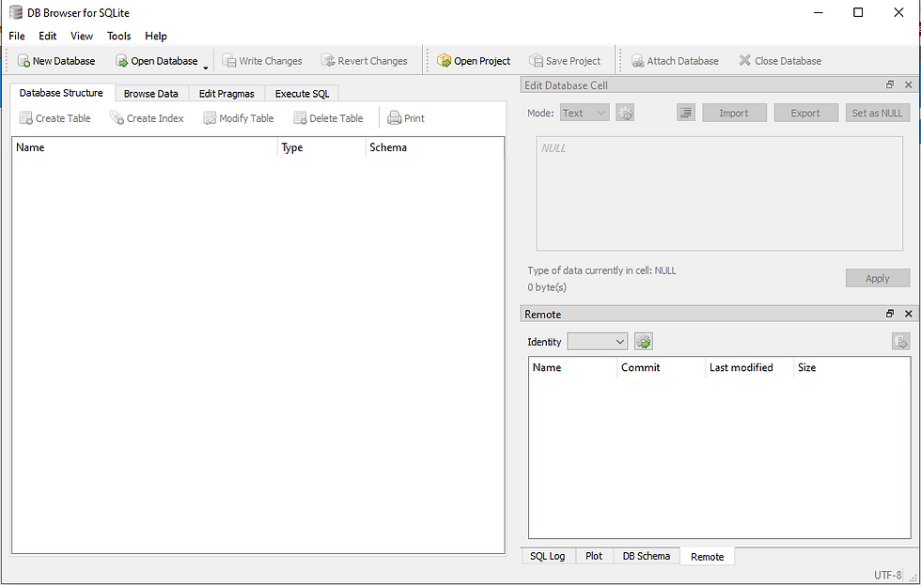Click the Import button
This screenshot has height=585, width=921.
click(x=734, y=113)
